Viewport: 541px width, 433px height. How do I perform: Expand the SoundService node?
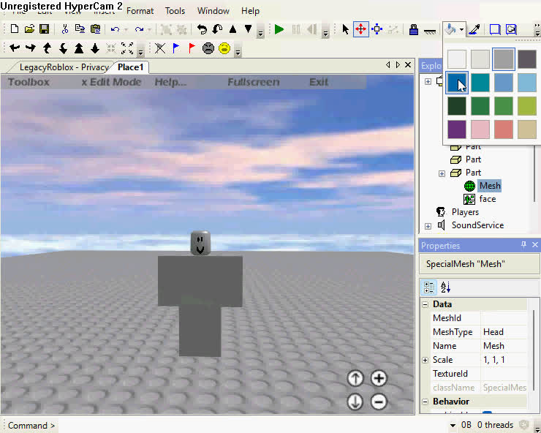[x=428, y=226]
